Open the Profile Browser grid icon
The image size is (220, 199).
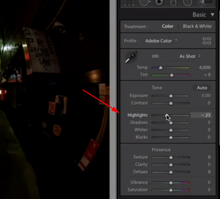[206, 41]
